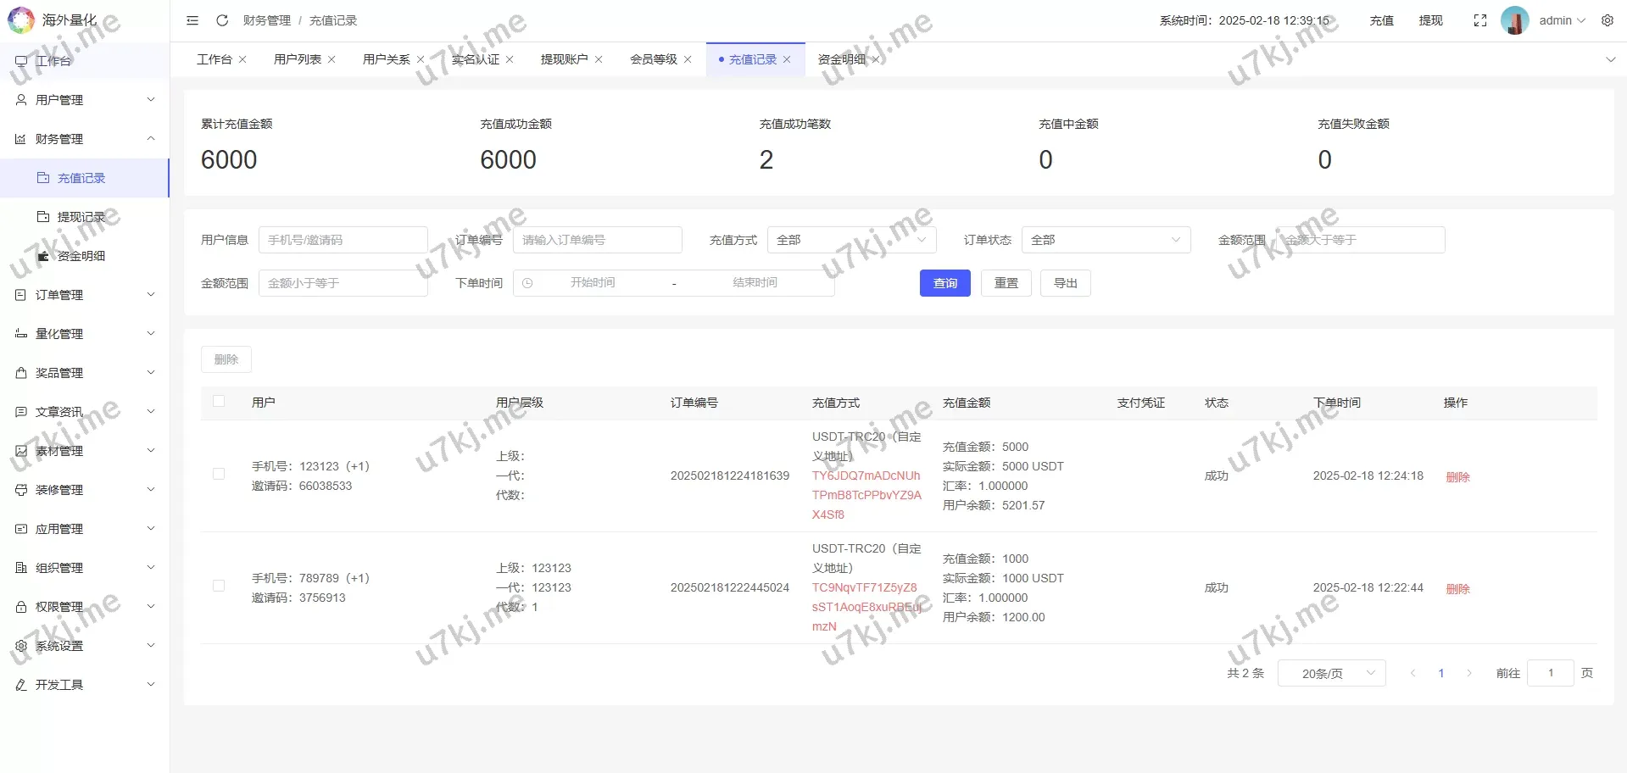
Task: Click the page refresh icon
Action: coord(222,20)
